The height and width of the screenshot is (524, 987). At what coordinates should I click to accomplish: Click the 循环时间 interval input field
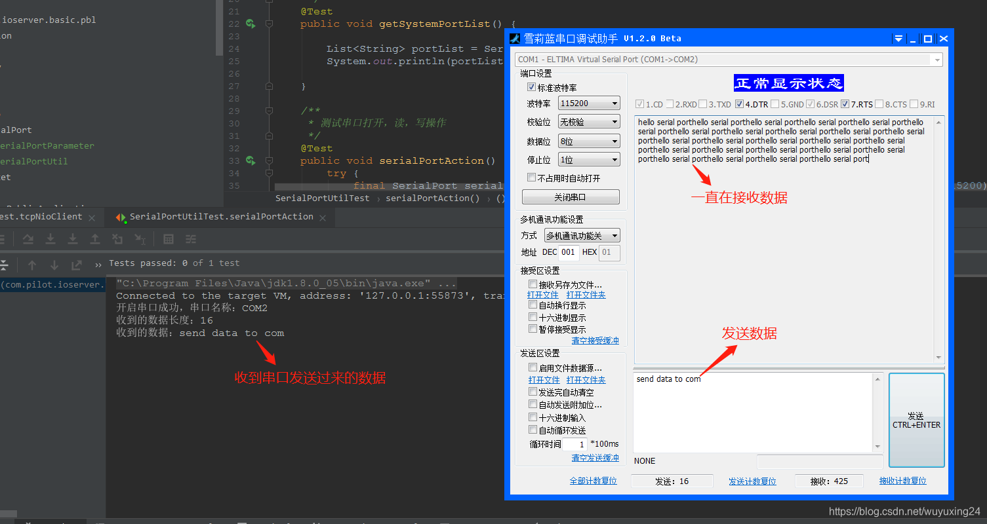click(x=575, y=444)
